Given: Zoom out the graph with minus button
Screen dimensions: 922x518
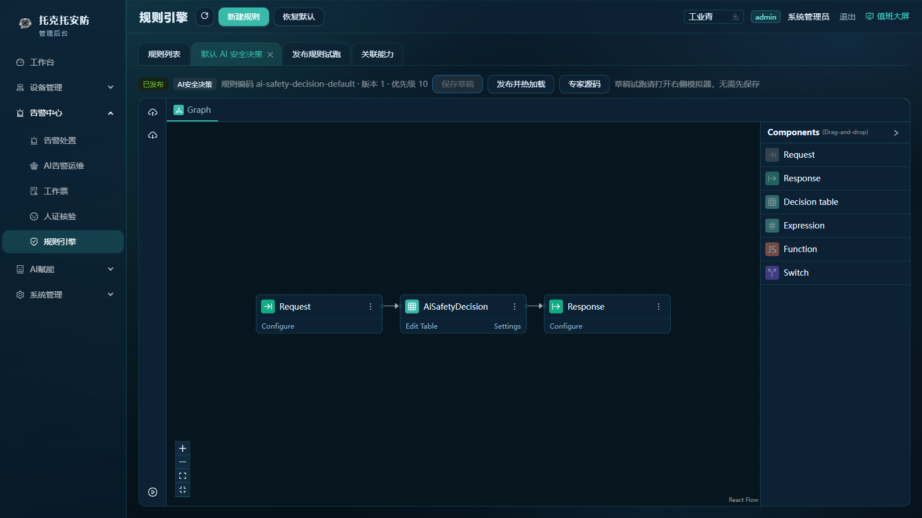Looking at the screenshot, I should [x=183, y=462].
